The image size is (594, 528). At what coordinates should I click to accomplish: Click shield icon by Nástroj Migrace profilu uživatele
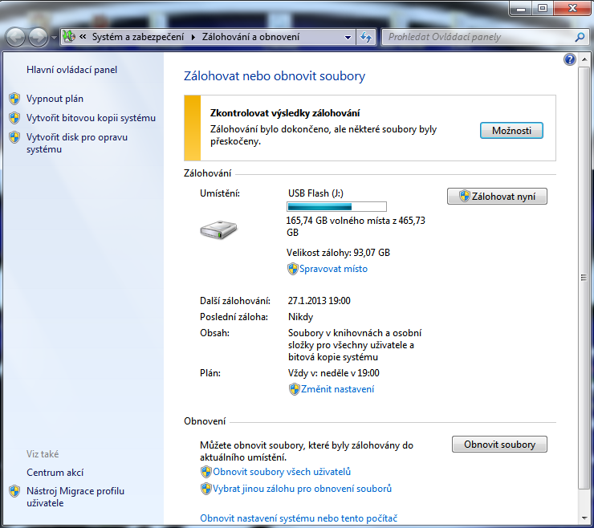tap(14, 491)
